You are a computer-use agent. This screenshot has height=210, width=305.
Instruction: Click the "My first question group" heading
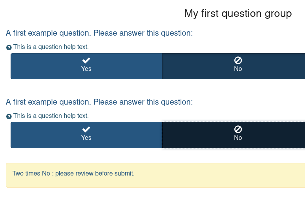pos(238,13)
